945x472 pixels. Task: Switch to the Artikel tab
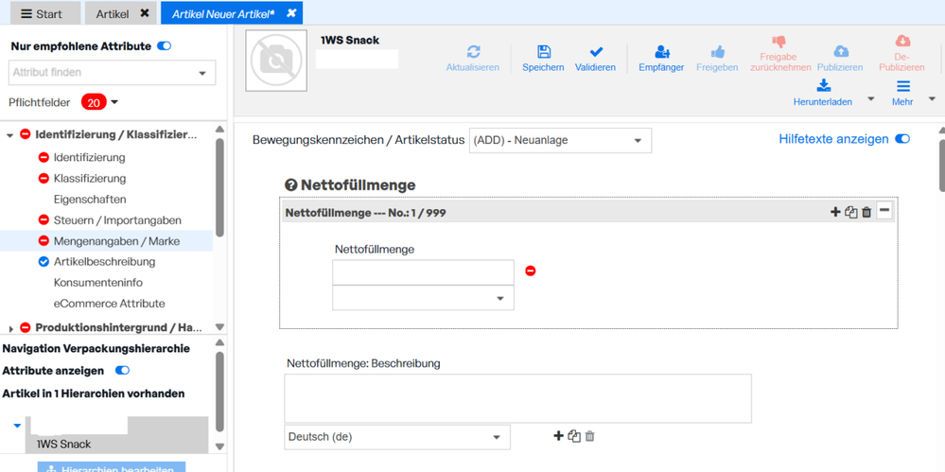[113, 13]
